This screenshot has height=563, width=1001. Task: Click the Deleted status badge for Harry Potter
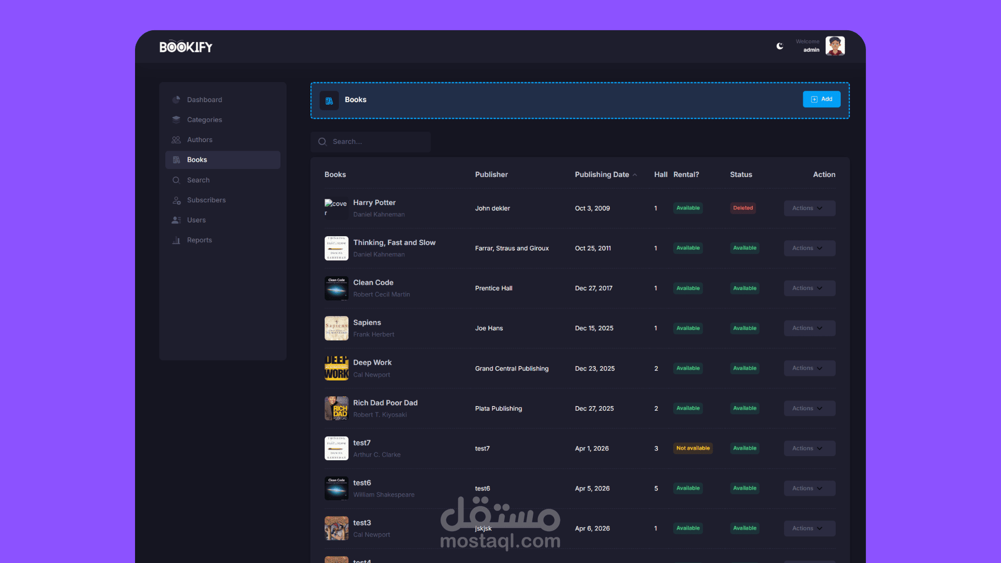pos(743,208)
